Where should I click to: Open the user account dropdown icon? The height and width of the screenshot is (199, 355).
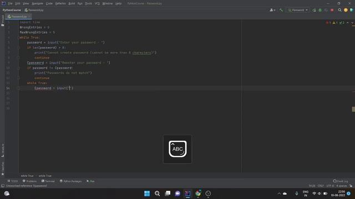272,10
